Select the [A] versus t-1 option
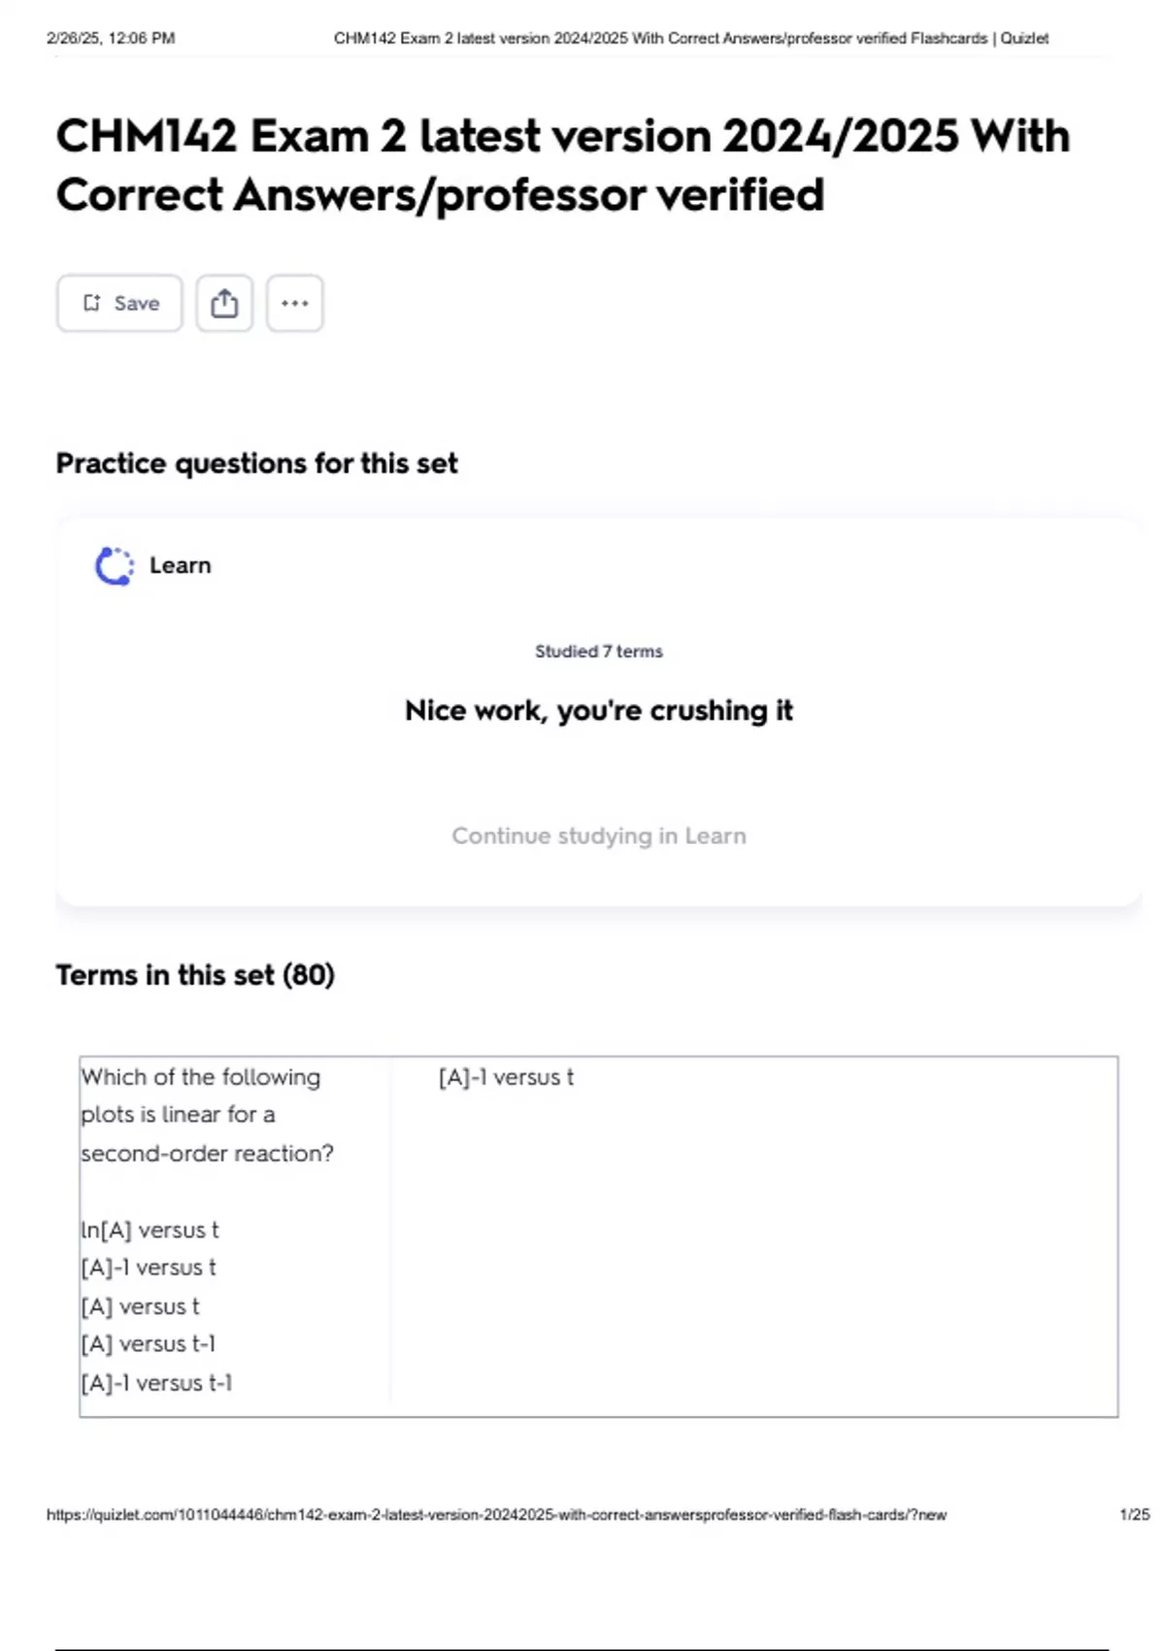The image size is (1165, 1651). (149, 1344)
